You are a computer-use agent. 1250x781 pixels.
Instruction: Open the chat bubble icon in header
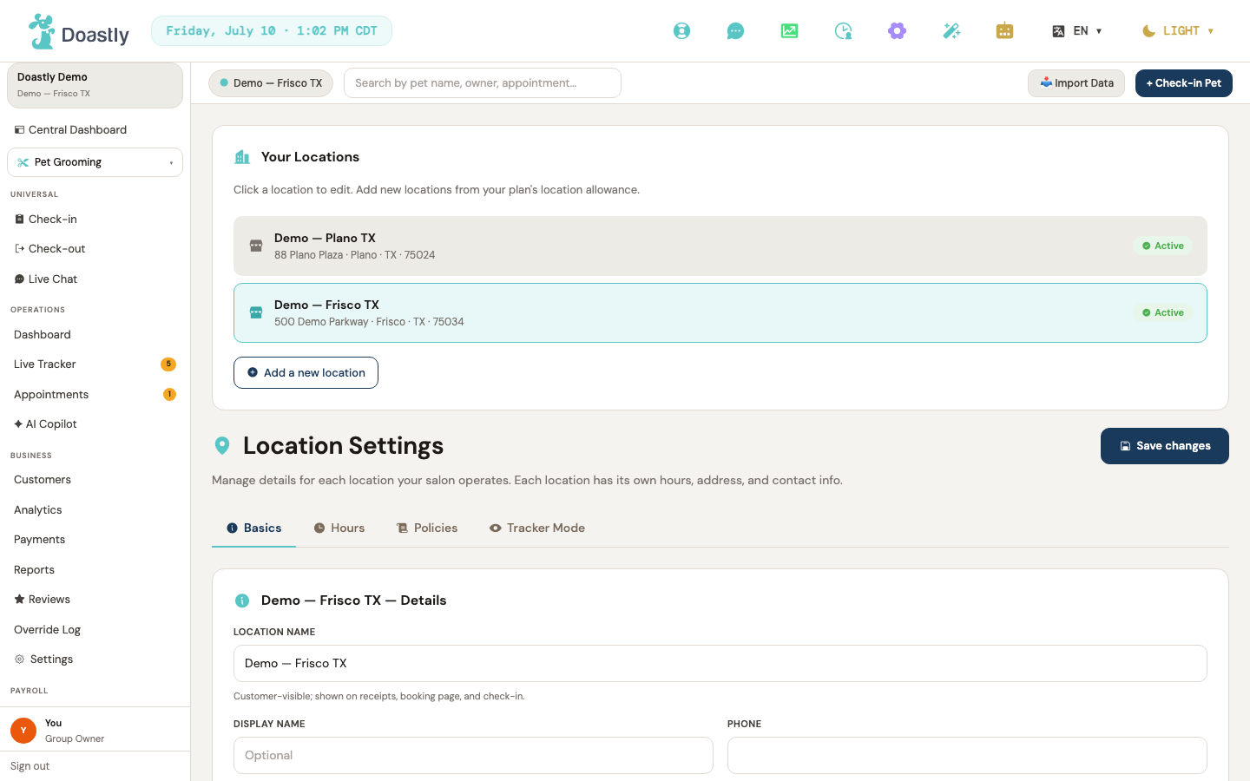[735, 31]
